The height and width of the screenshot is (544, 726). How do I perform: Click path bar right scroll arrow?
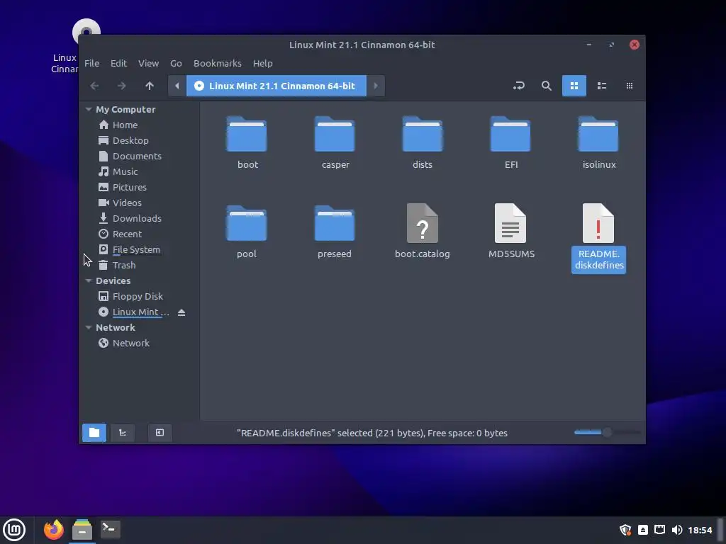click(376, 86)
